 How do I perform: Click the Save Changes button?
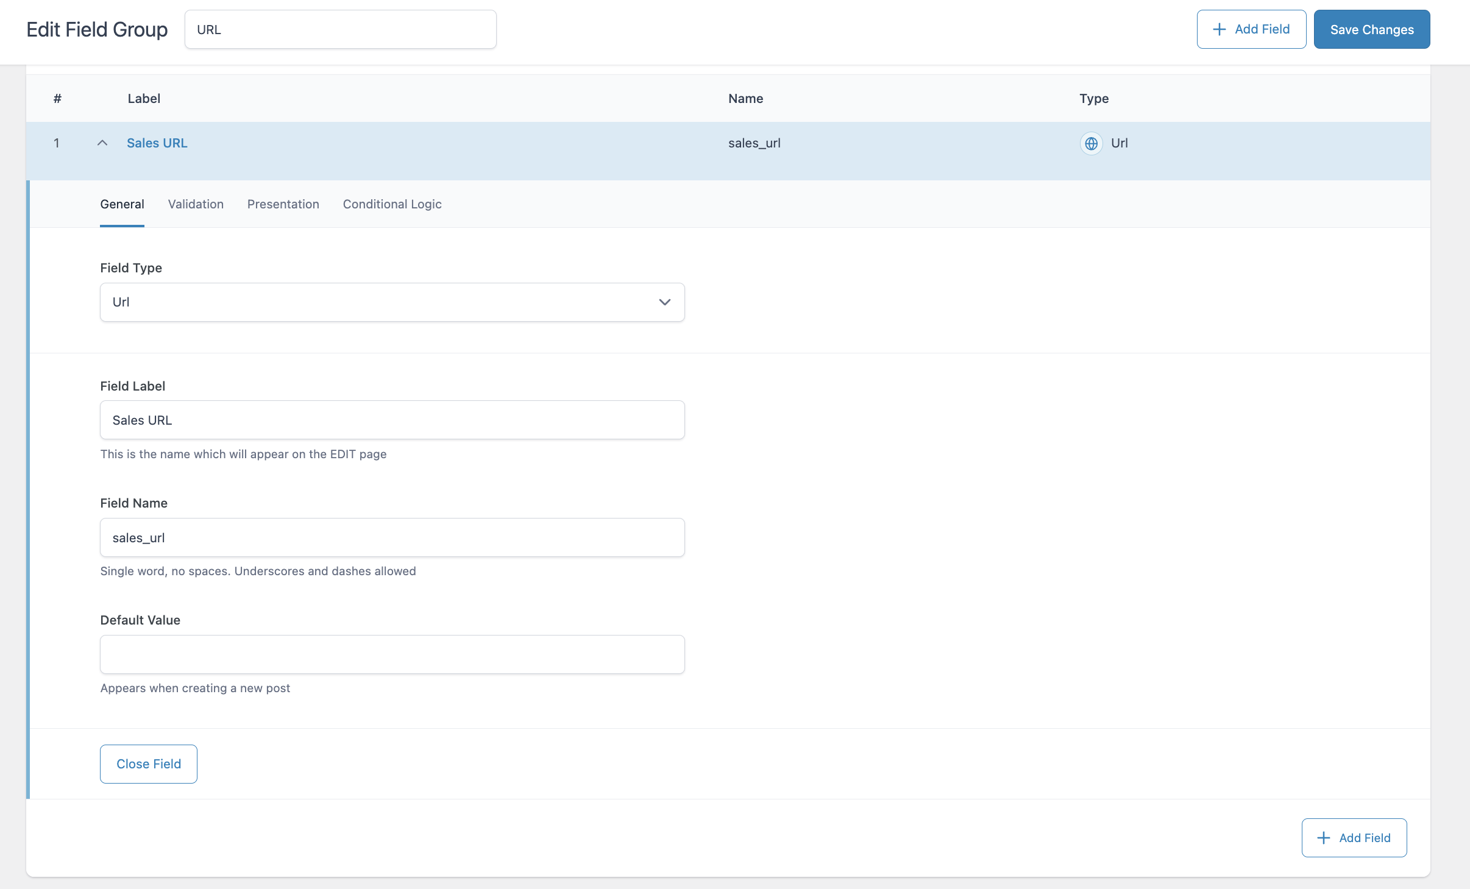tap(1371, 29)
